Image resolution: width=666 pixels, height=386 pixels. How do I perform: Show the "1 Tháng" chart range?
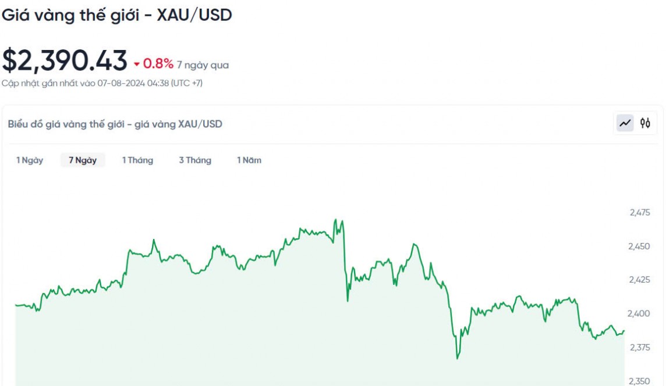tap(137, 160)
